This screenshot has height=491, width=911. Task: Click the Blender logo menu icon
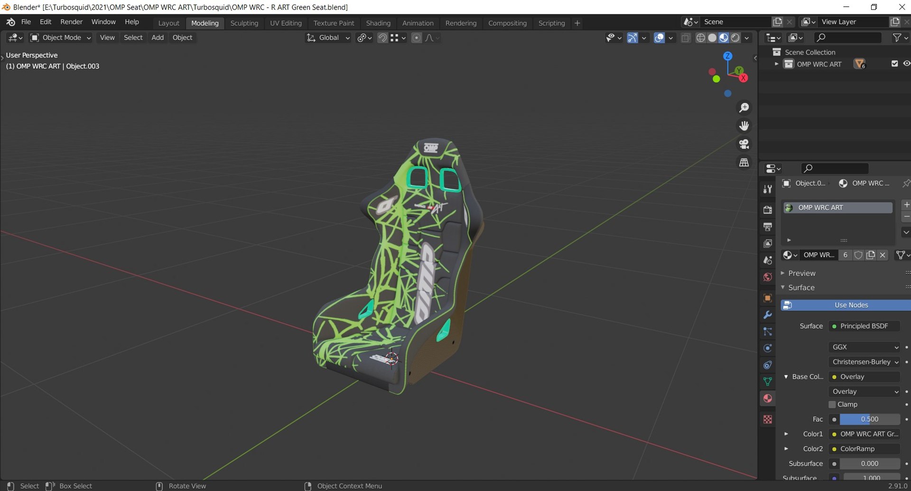click(10, 22)
